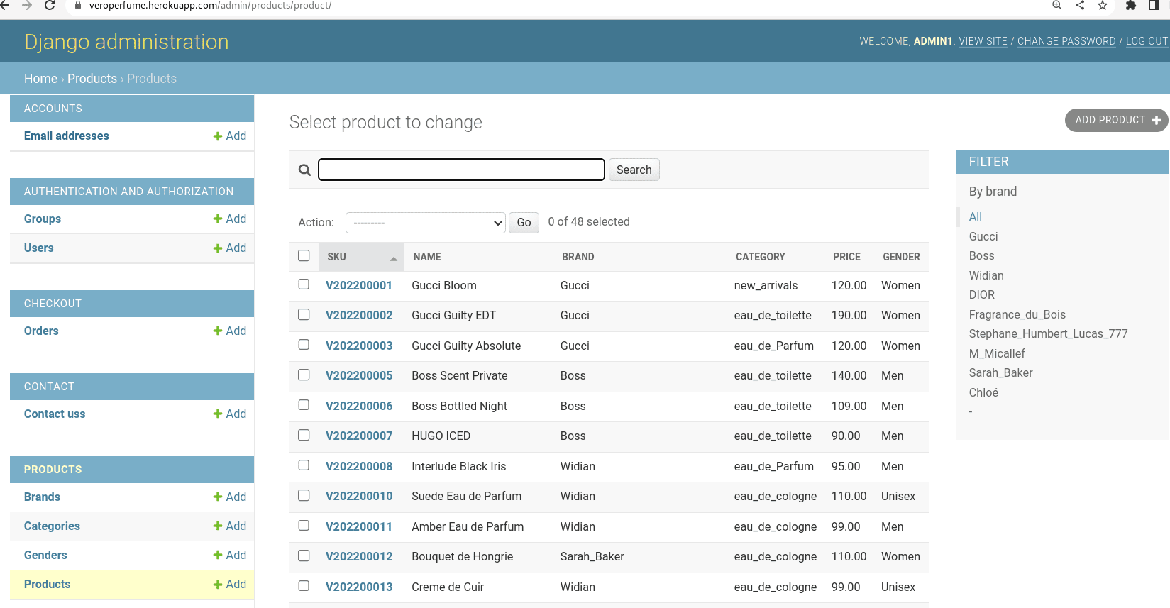
Task: Open Orders list in sidebar
Action: coord(41,331)
